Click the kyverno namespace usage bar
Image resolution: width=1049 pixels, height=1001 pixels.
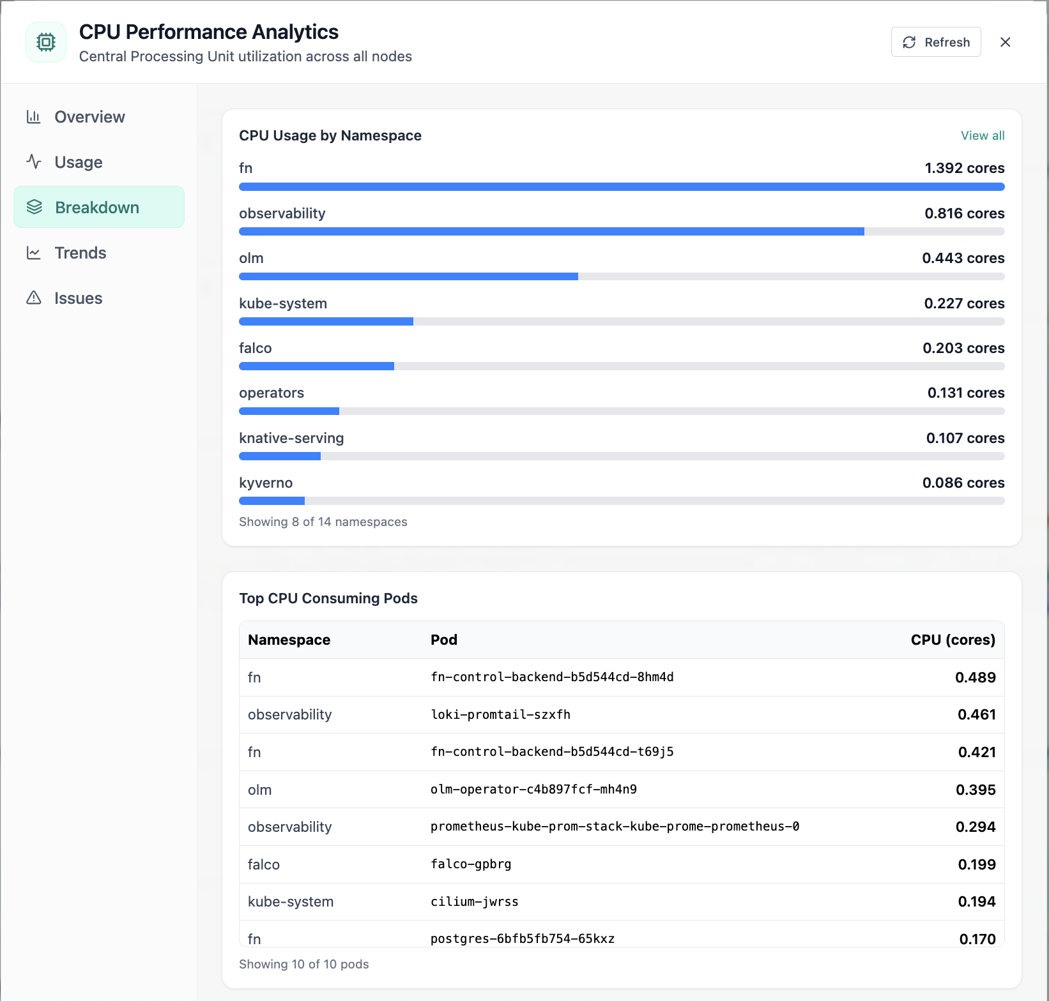point(622,501)
